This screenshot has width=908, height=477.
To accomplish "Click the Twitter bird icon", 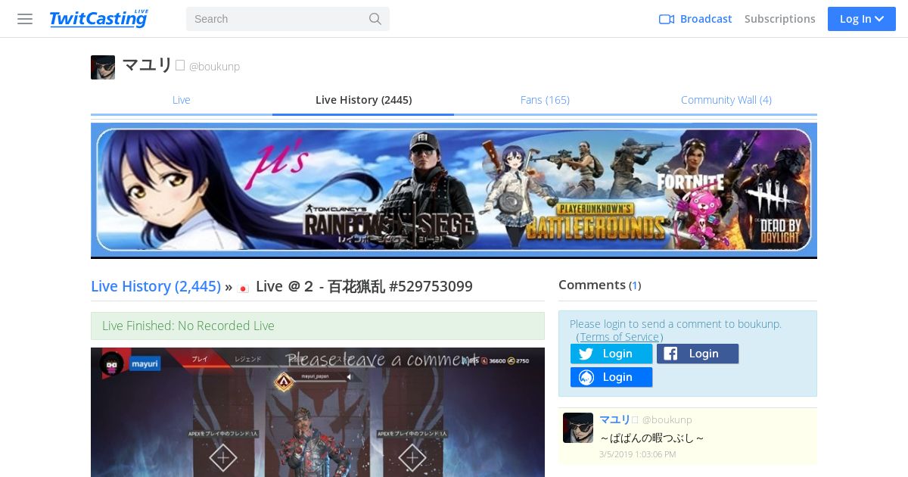I will [x=586, y=354].
